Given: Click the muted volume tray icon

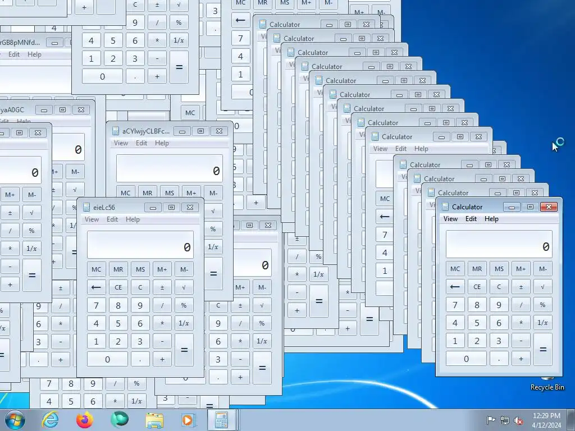Looking at the screenshot, I should [518, 420].
